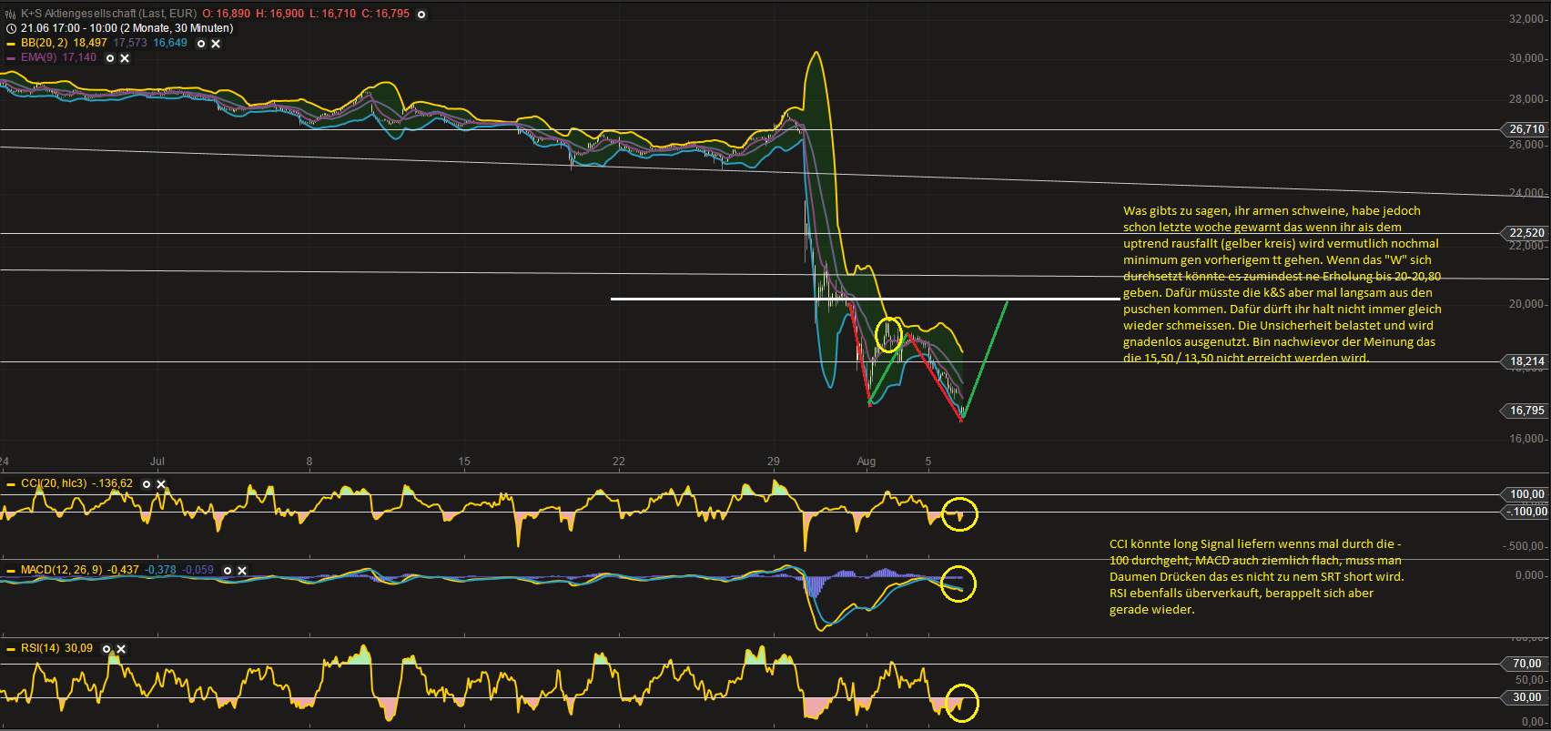
Task: Open the MACD(12, 26, 9) settings circle
Action: pos(228,571)
